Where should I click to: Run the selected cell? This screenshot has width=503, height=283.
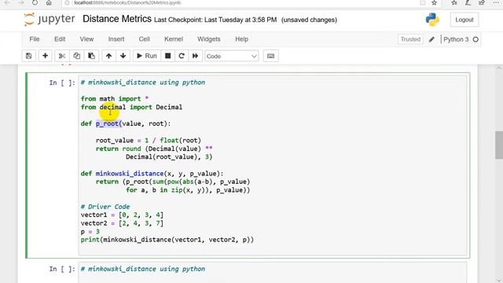[147, 56]
